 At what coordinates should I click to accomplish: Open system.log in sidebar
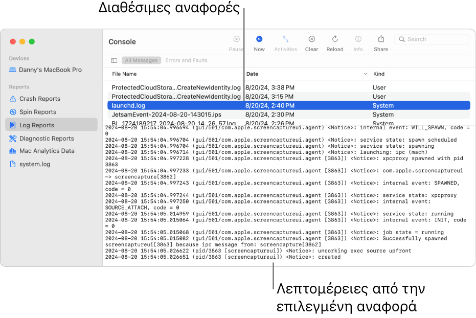[35, 164]
